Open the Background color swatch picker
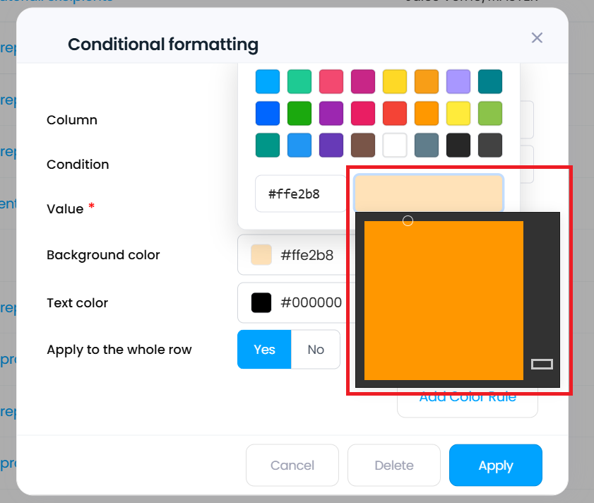Image resolution: width=594 pixels, height=503 pixels. coord(261,255)
